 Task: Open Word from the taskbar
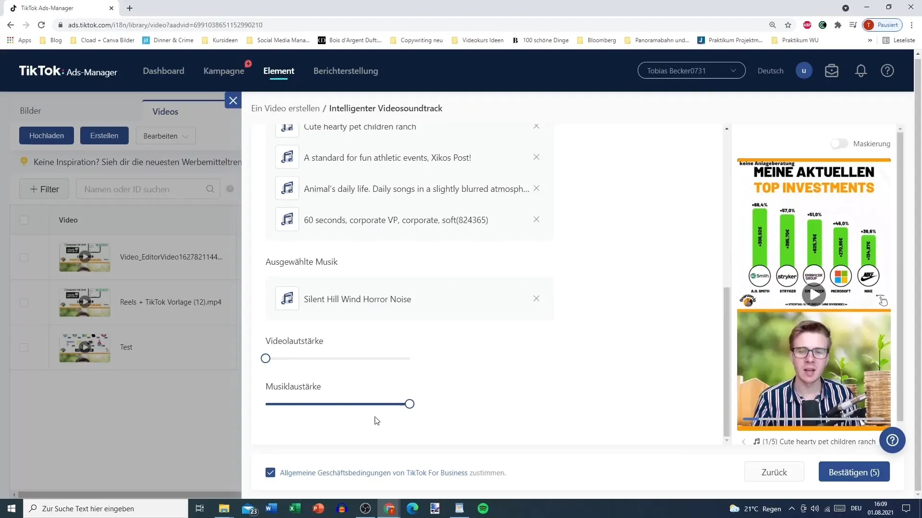pyautogui.click(x=271, y=508)
